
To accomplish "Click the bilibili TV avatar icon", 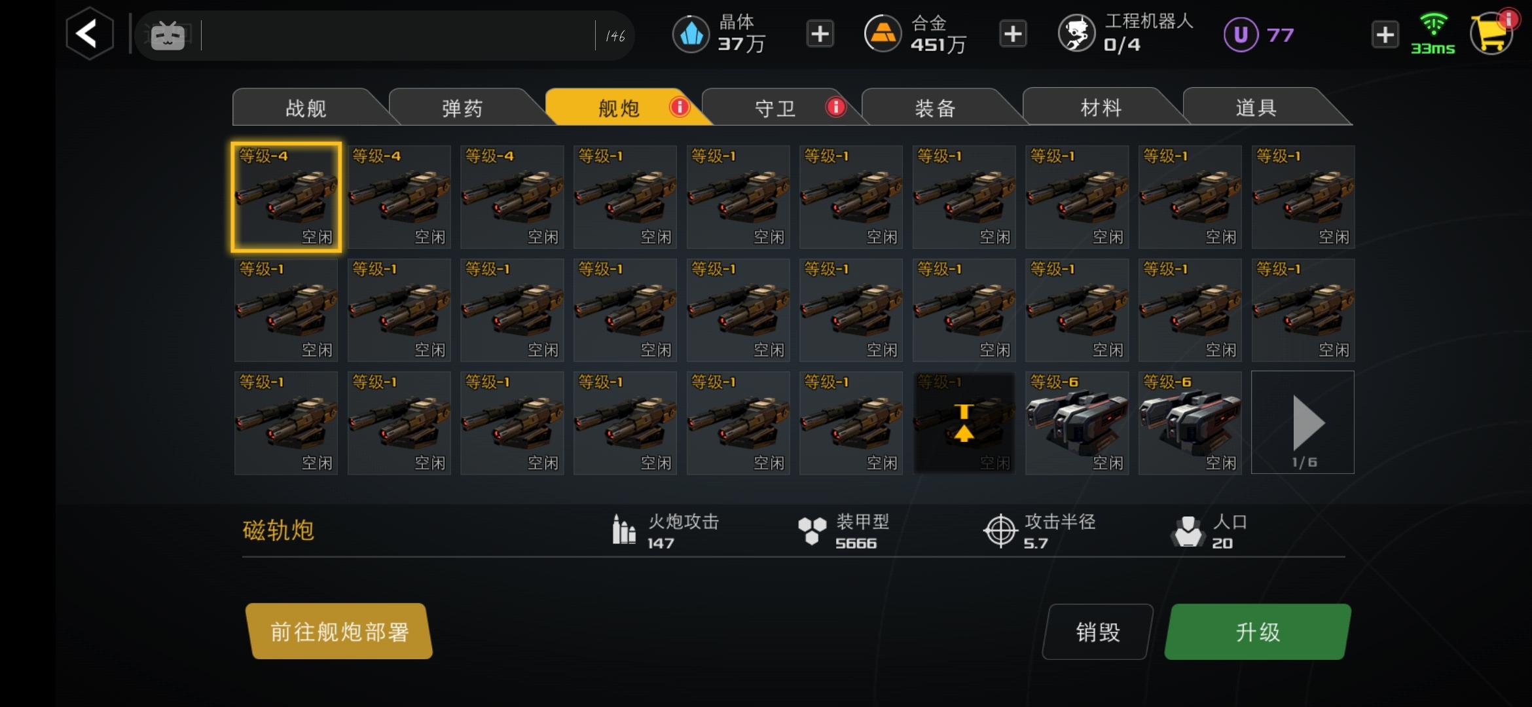I will [x=168, y=35].
